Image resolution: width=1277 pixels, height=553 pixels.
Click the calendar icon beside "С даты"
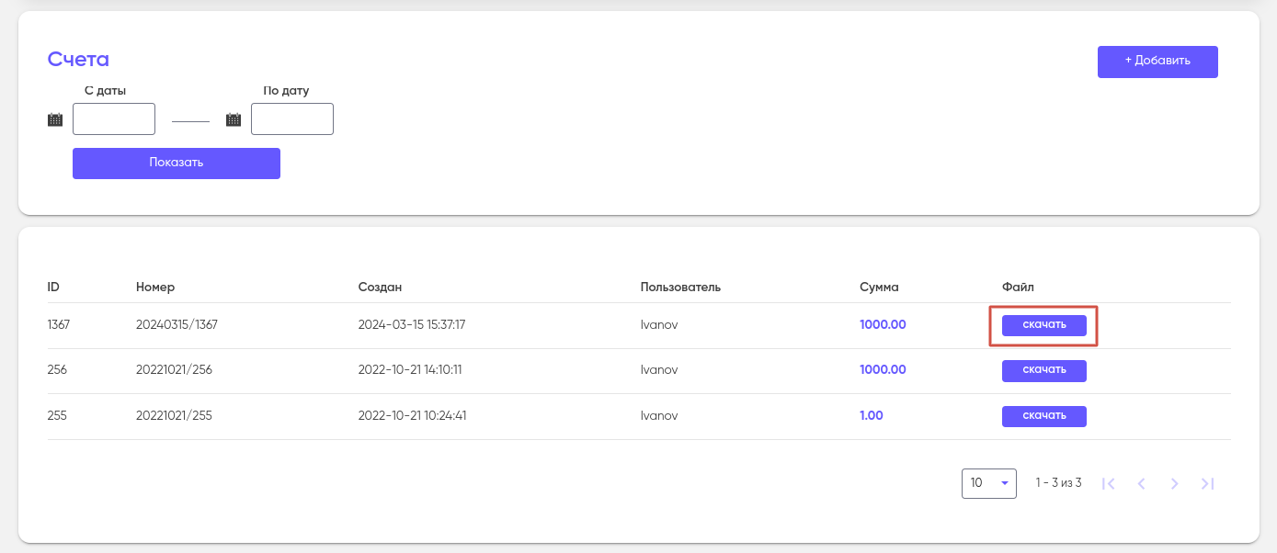pyautogui.click(x=55, y=119)
